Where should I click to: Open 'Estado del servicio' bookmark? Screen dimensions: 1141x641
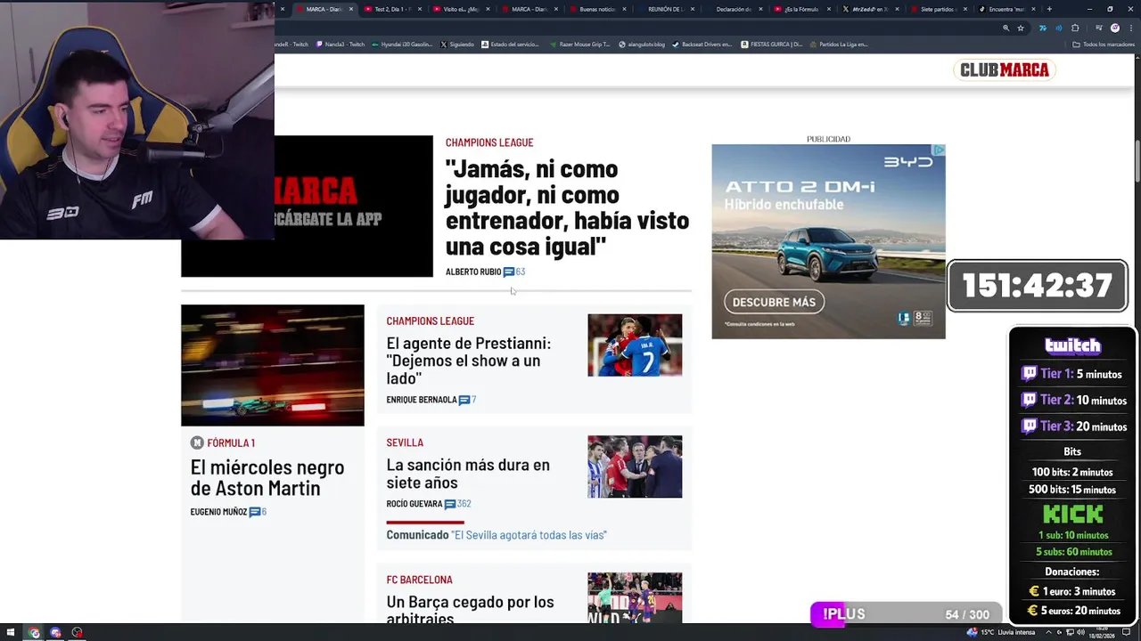point(511,44)
